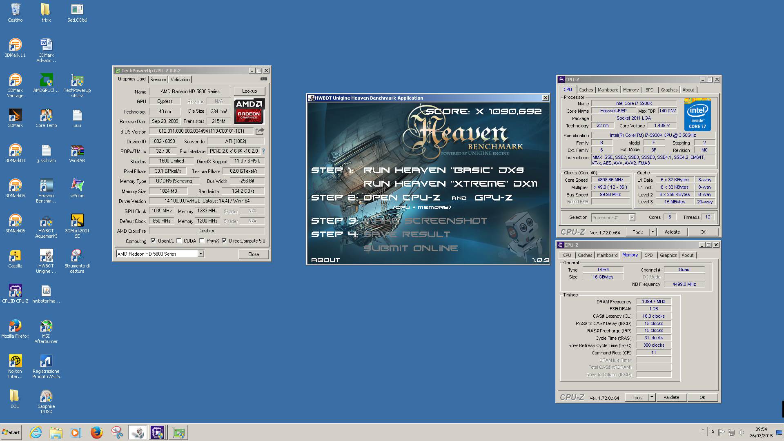Click Bus Interface question mark help icon
Viewport: 784px width, 441px height.
(x=263, y=151)
